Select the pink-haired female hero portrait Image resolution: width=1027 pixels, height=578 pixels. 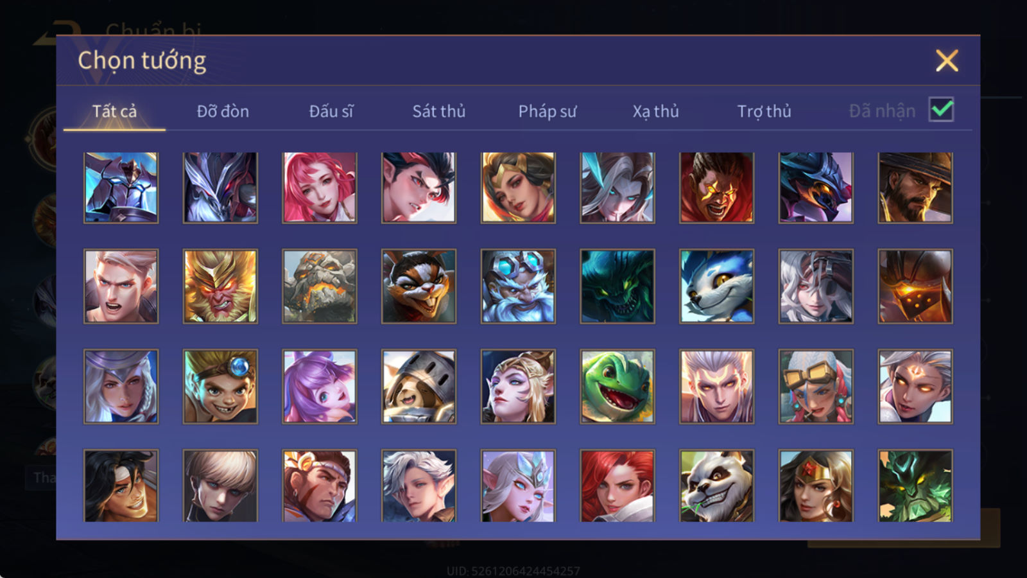(320, 188)
